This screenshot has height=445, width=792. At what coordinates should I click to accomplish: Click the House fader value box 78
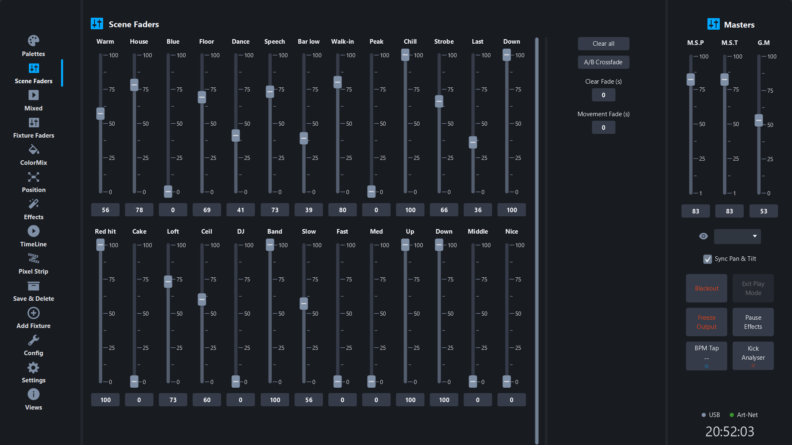139,210
